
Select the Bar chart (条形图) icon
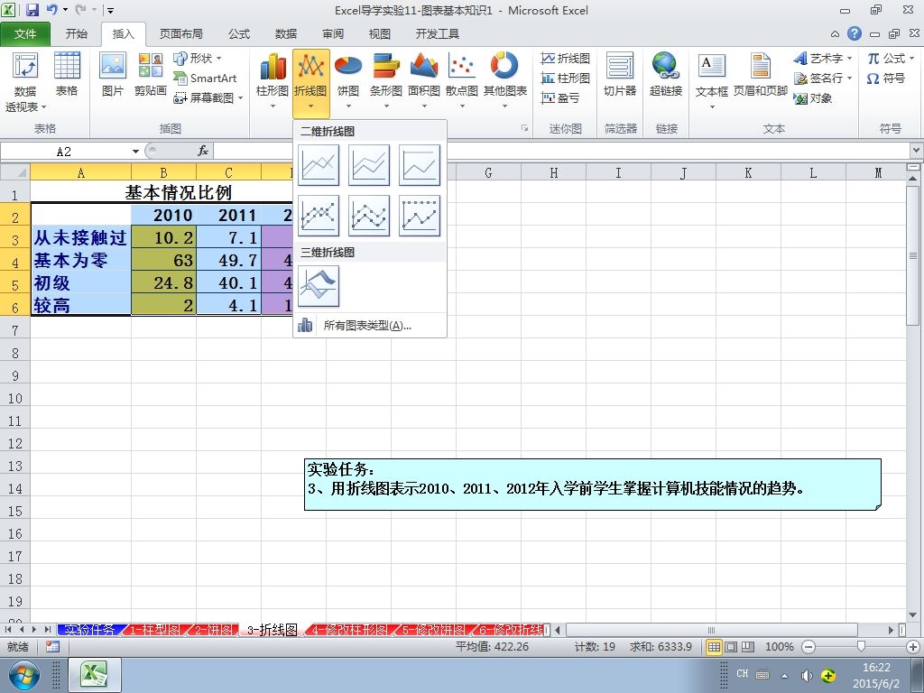tap(386, 80)
